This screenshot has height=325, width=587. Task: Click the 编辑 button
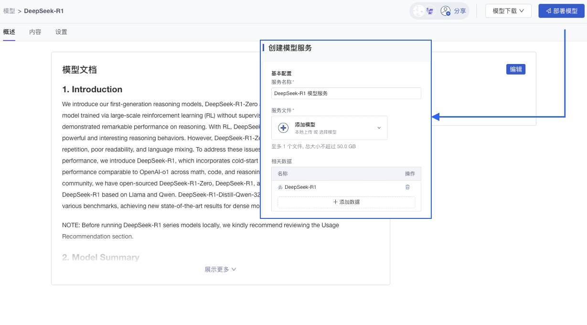click(x=515, y=69)
